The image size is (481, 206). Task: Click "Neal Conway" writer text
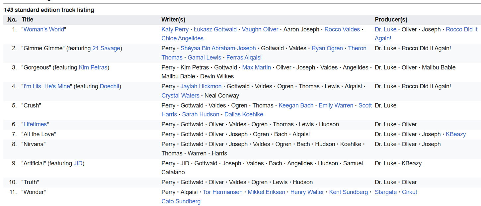(x=222, y=96)
